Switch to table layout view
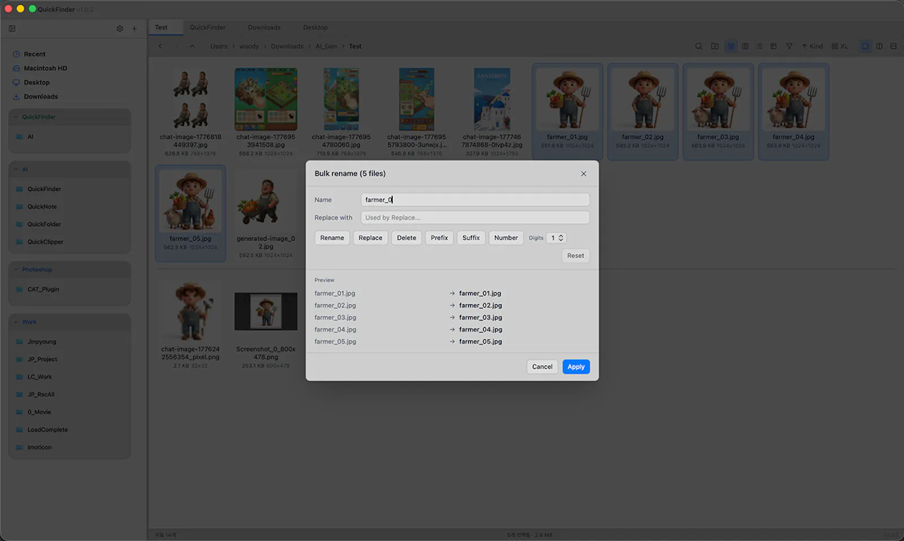Screen dimensions: 904x541 pos(773,46)
